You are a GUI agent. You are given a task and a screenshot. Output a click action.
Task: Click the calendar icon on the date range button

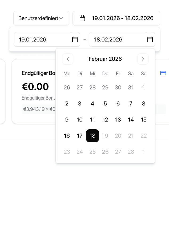point(82,18)
